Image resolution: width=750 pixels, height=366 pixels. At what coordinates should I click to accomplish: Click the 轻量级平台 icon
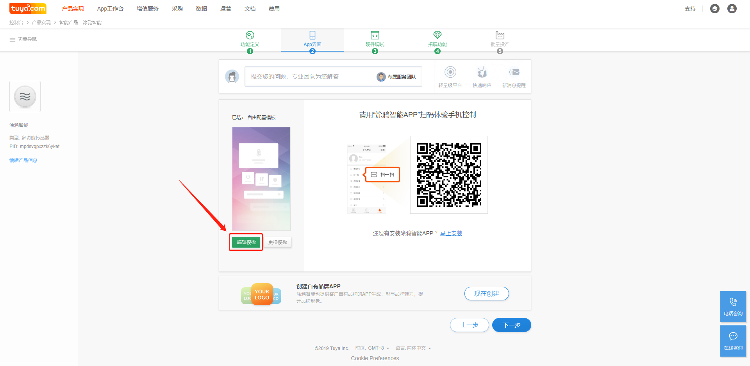[x=450, y=72]
